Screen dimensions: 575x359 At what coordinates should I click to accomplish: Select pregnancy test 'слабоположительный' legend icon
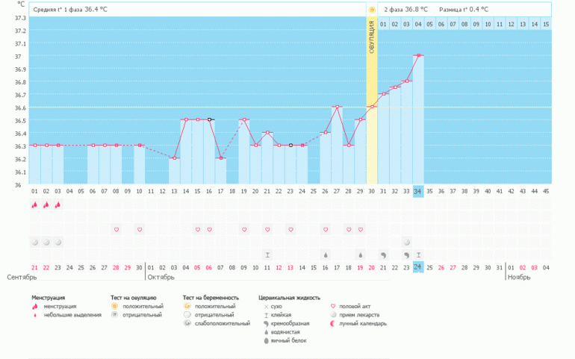click(187, 324)
